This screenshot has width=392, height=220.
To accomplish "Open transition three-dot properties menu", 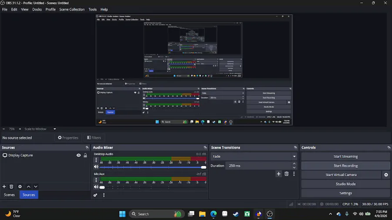I will [294, 174].
